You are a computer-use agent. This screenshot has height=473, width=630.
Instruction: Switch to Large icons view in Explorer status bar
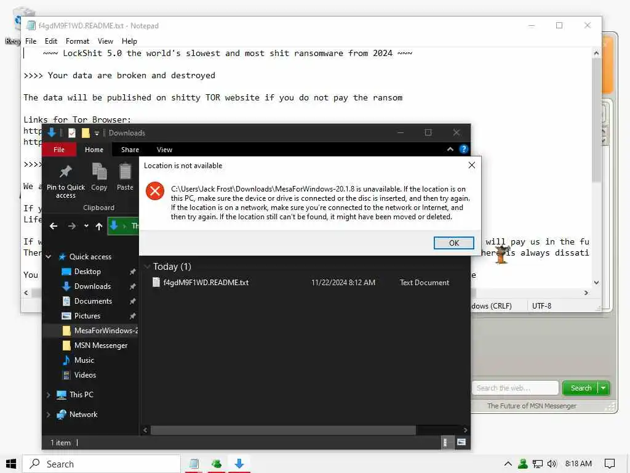click(x=461, y=442)
